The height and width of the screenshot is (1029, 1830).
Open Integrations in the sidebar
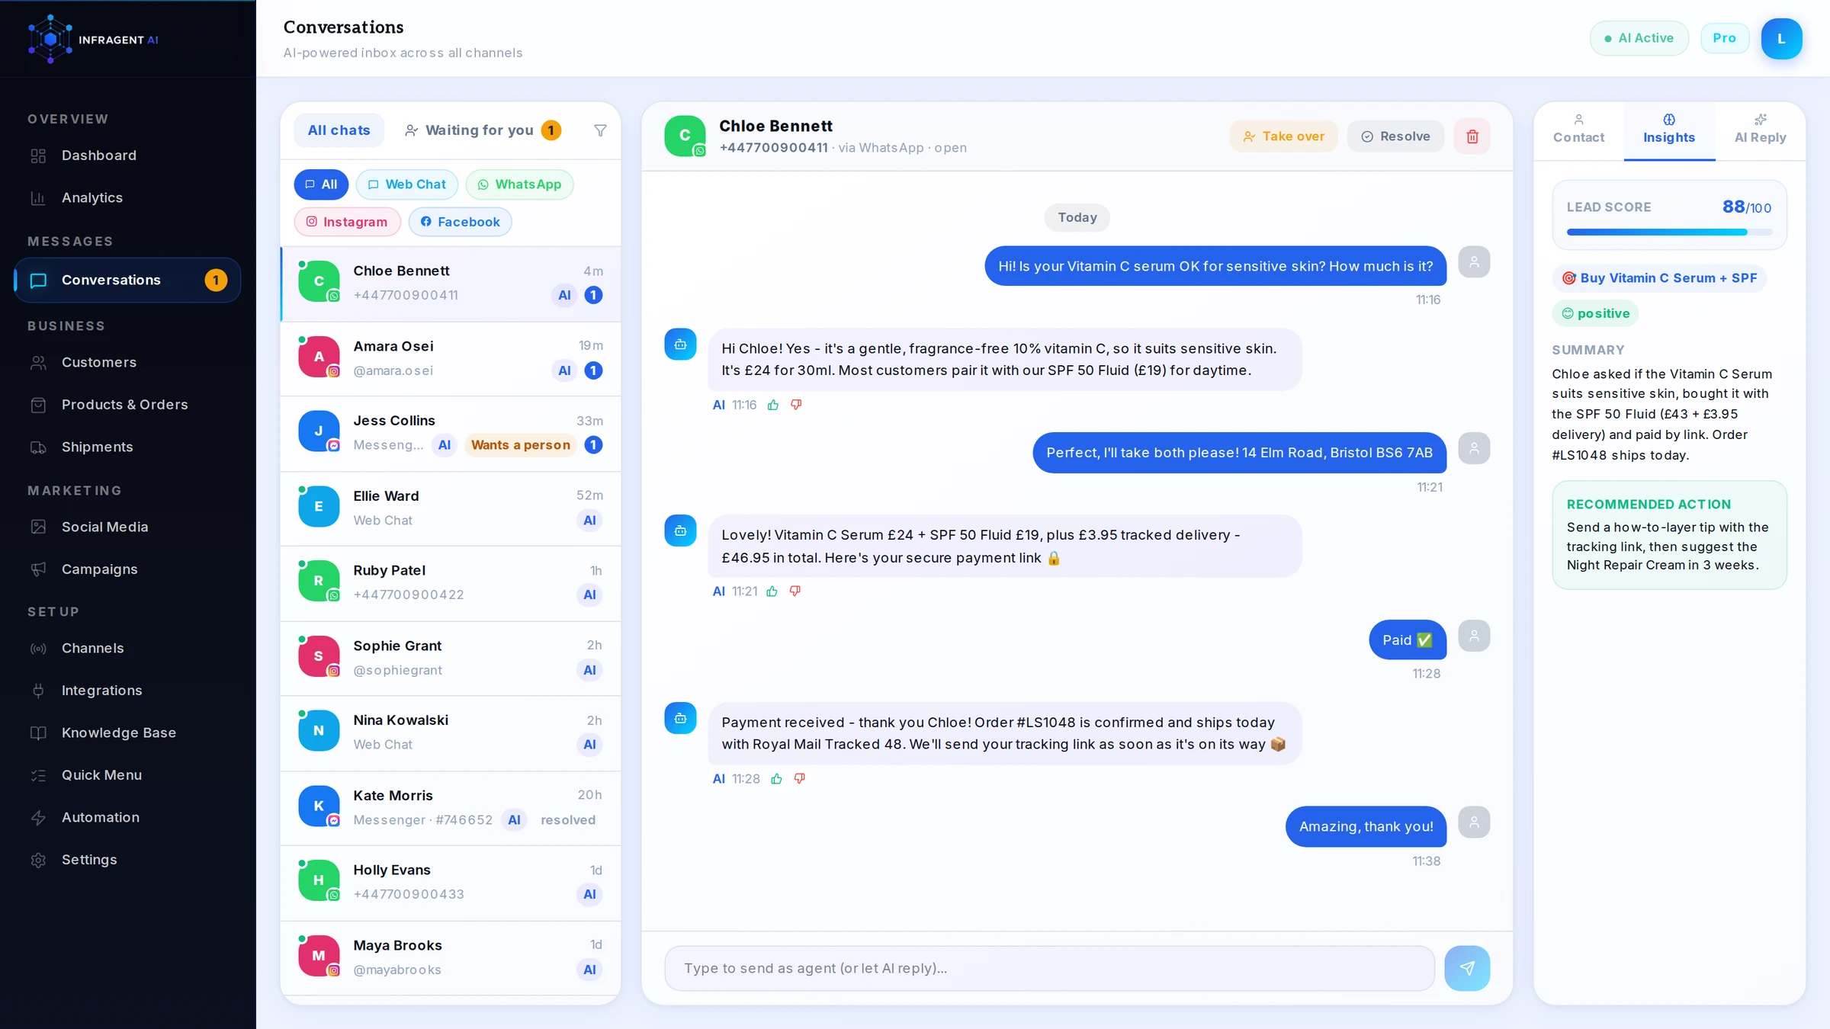[127, 691]
